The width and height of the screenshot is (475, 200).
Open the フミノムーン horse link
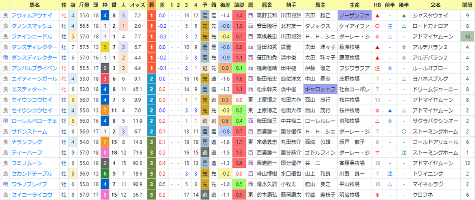click(x=27, y=163)
